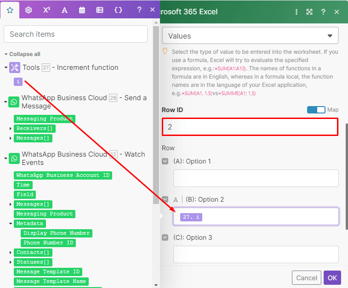Toggle the (C): Option 3 checkbox
Image resolution: width=348 pixels, height=288 pixels.
pyautogui.click(x=165, y=237)
